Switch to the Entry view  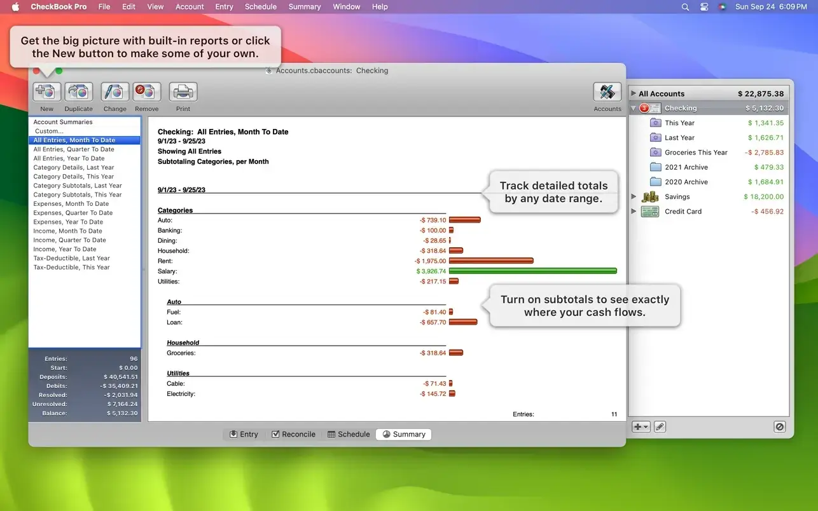244,434
